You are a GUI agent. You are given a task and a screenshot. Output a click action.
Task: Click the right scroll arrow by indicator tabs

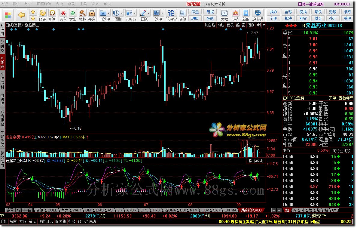(x=279, y=210)
